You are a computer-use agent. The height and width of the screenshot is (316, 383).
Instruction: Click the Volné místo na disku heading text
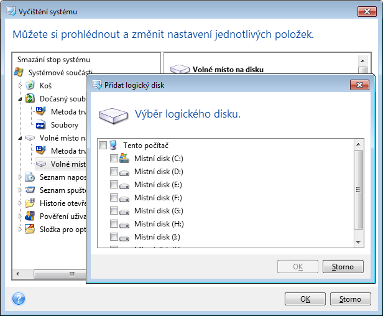(x=228, y=70)
